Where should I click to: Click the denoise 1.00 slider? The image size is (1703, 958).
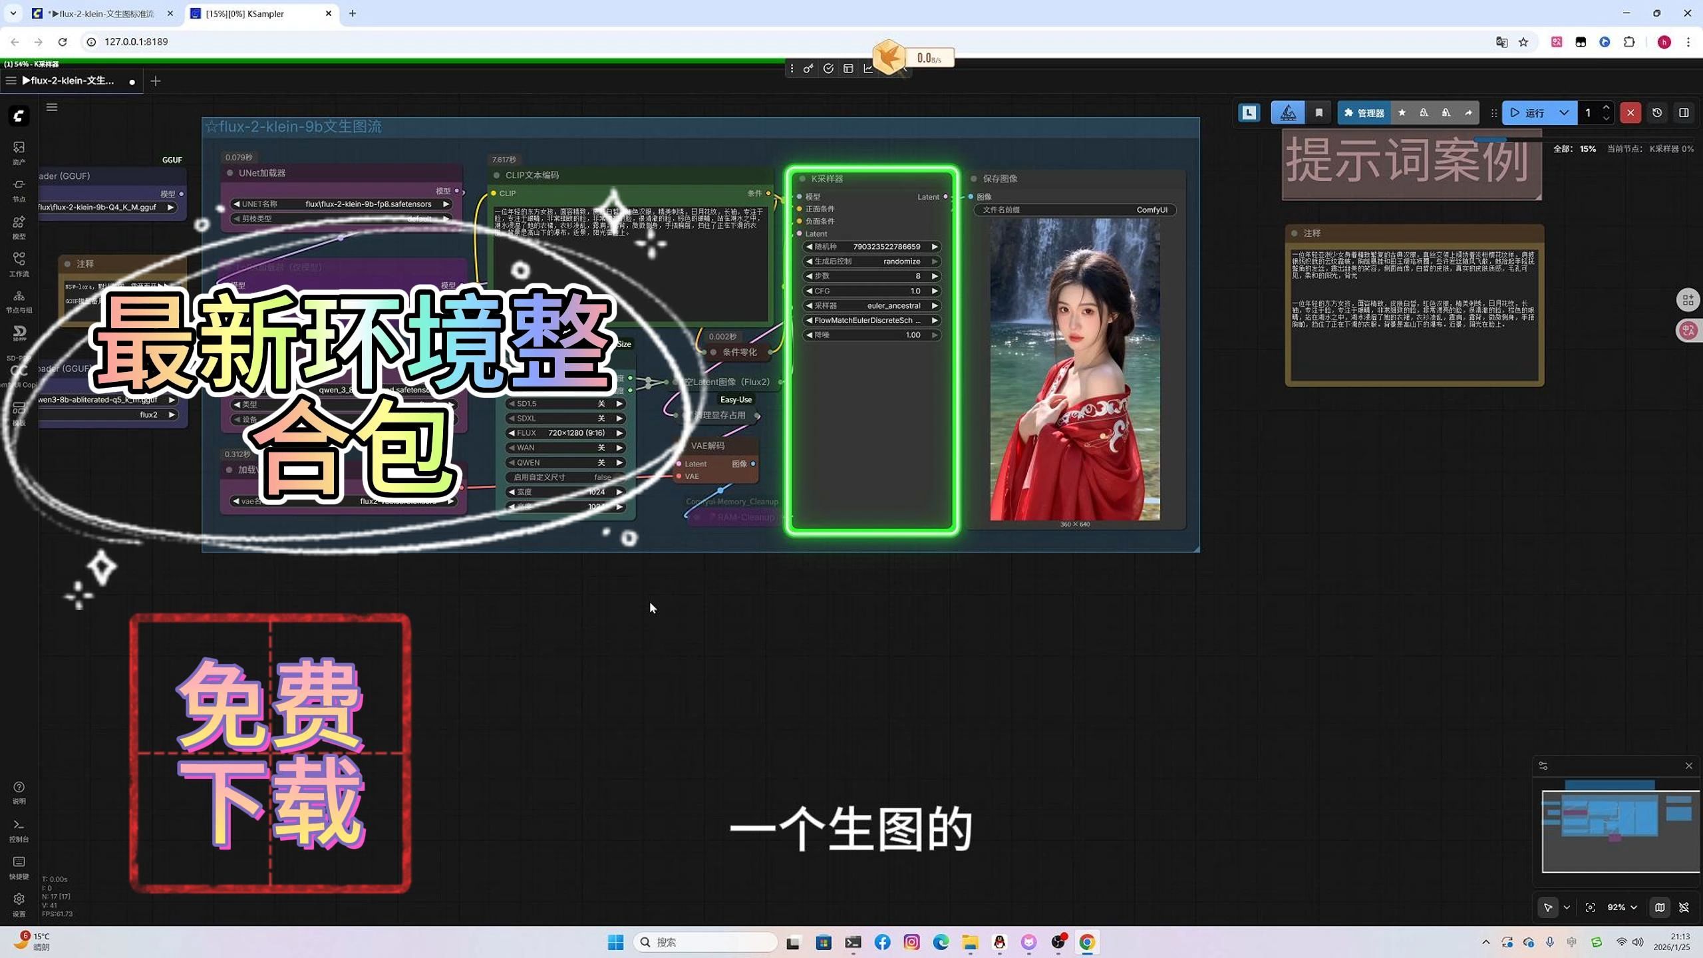click(871, 335)
